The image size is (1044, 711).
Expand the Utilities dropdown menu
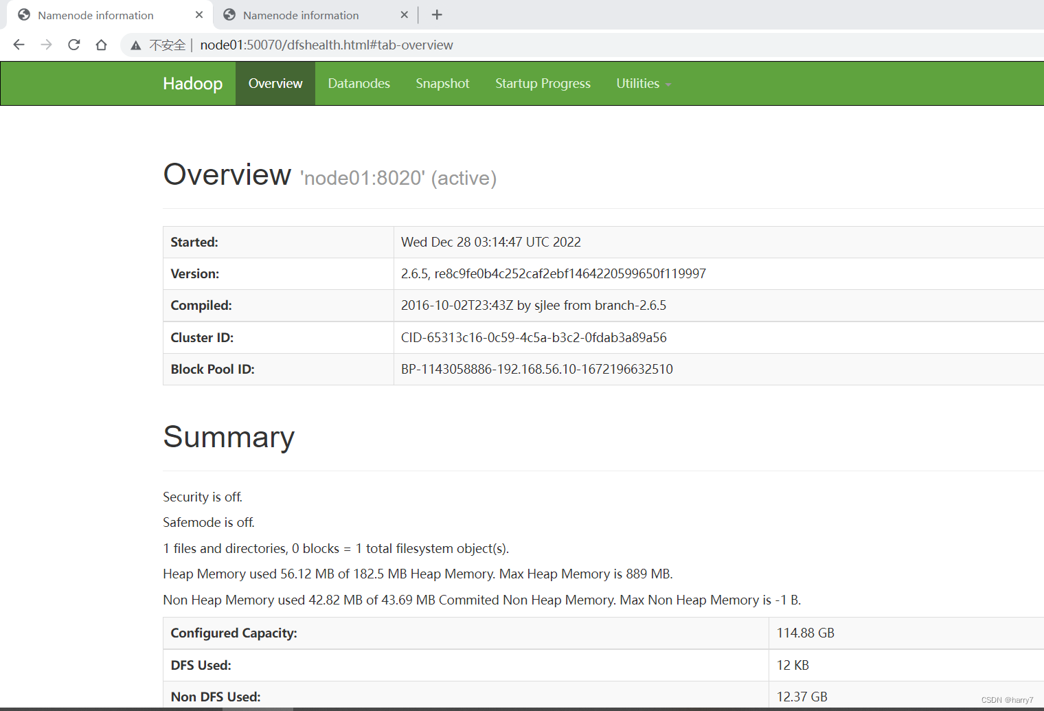(644, 83)
